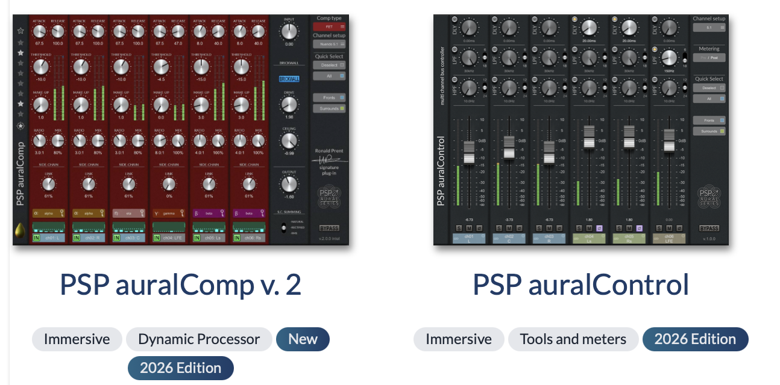Click the circled star icon in auralComp

click(20, 127)
